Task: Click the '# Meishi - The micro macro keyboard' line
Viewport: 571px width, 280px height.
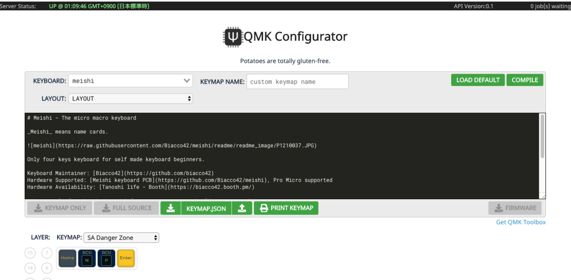Action: (x=82, y=118)
